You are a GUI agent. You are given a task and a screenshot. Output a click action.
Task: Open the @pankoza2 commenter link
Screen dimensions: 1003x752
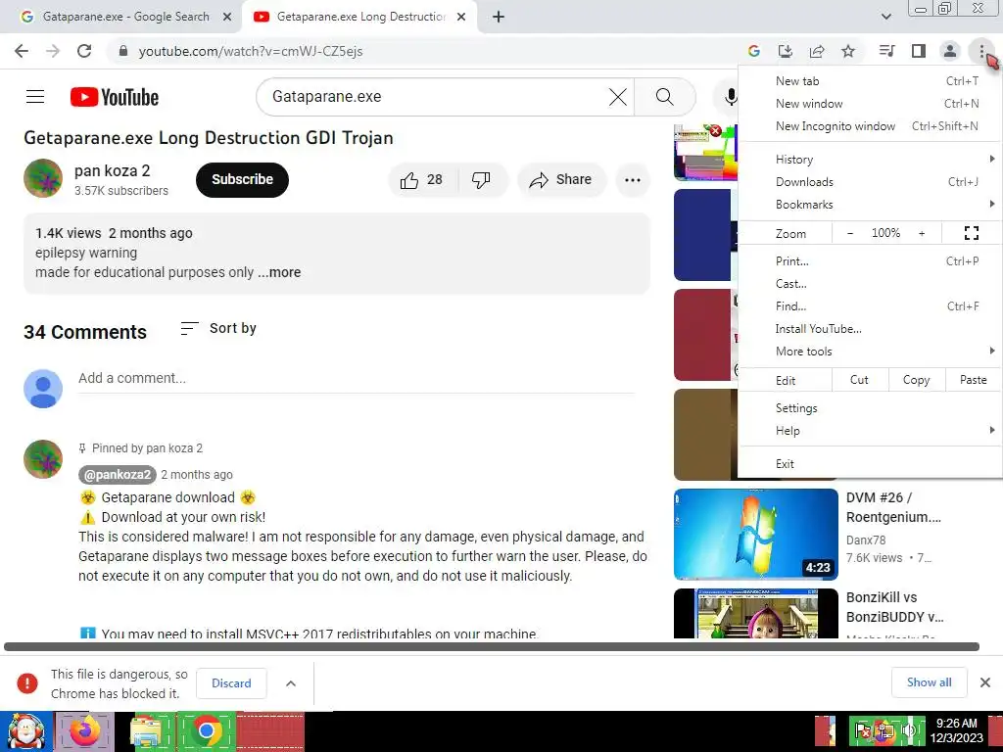118,475
